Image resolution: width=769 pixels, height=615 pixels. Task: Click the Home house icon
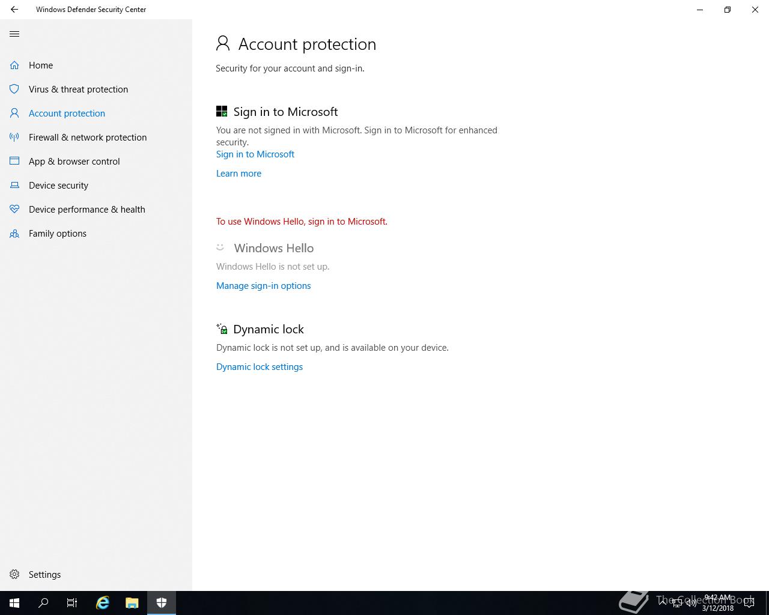tap(14, 65)
